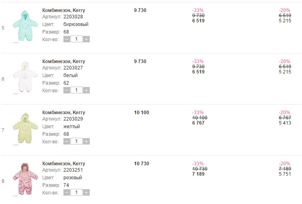Click quantity field of yellow jumpsuit
This screenshot has height=204, width=302.
pyautogui.click(x=77, y=141)
